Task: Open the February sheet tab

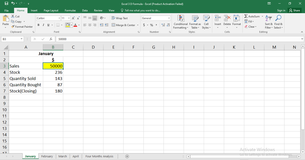Action: (x=47, y=156)
